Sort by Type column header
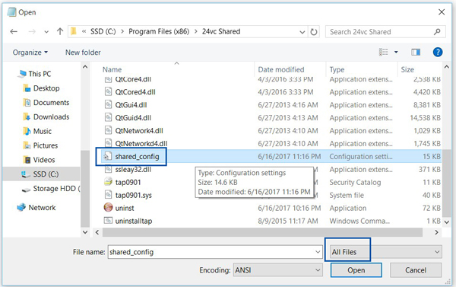 pyautogui.click(x=337, y=69)
